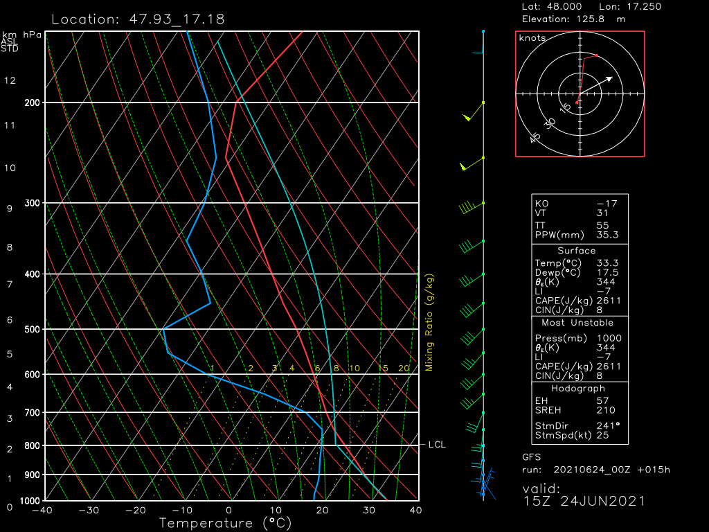Click the Location 47.93_17.18 title
Screen dimensions: 709x532
pos(138,19)
